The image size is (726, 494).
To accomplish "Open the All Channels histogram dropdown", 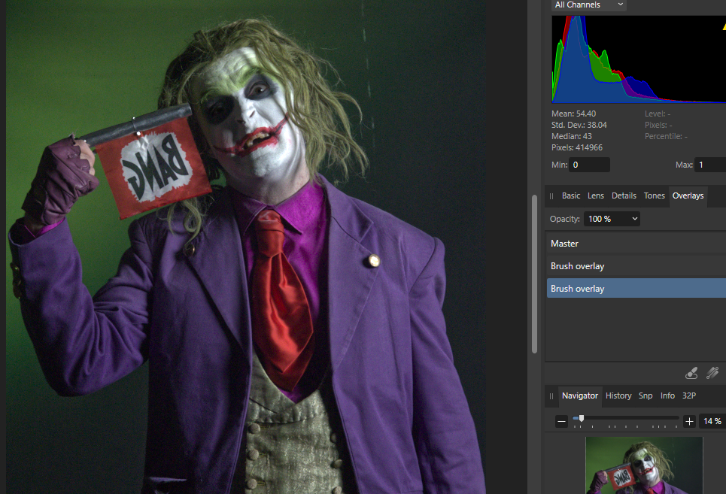I will pyautogui.click(x=589, y=5).
